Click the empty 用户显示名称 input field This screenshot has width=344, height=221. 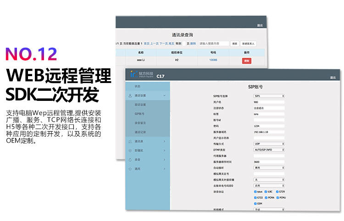pos(269,138)
